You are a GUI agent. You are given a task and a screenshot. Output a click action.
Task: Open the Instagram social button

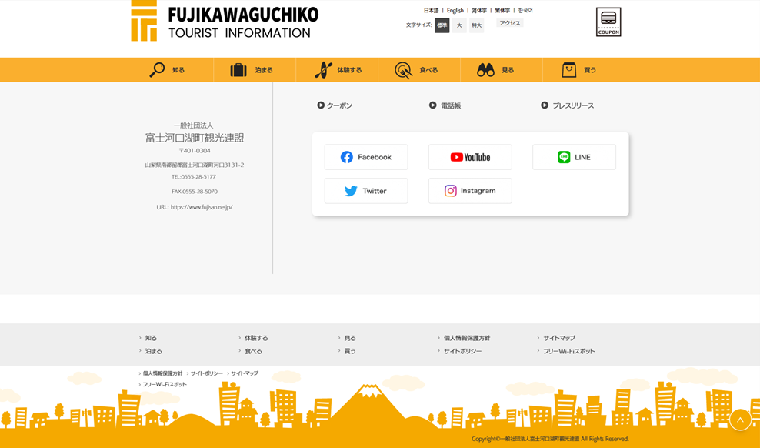click(x=470, y=191)
